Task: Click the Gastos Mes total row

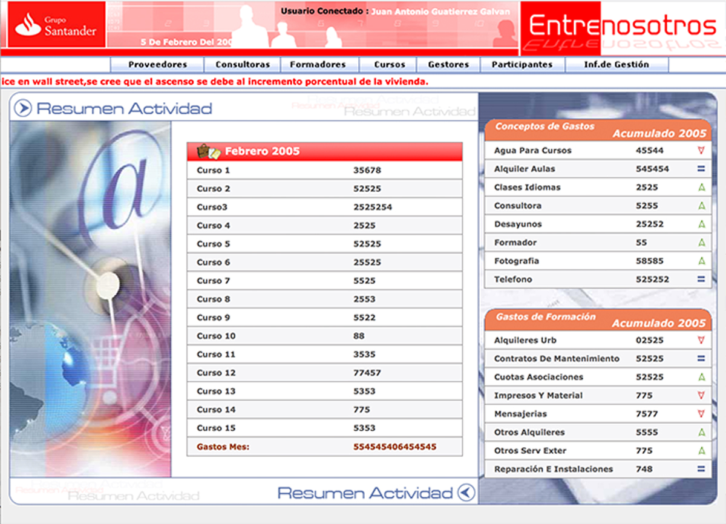Action: (324, 447)
